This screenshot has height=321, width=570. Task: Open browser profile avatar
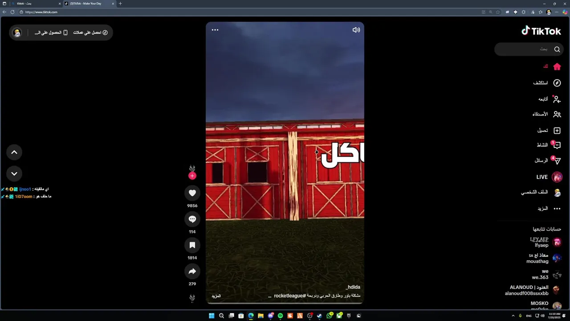[549, 12]
